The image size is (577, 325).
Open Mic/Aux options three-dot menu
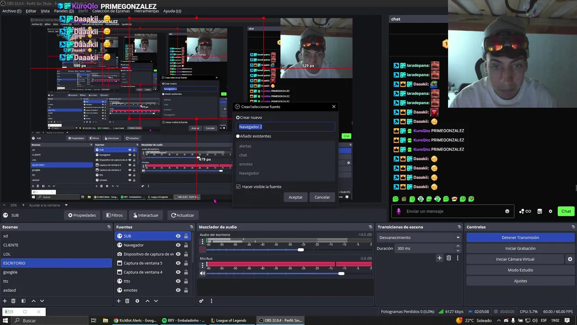tap(202, 265)
